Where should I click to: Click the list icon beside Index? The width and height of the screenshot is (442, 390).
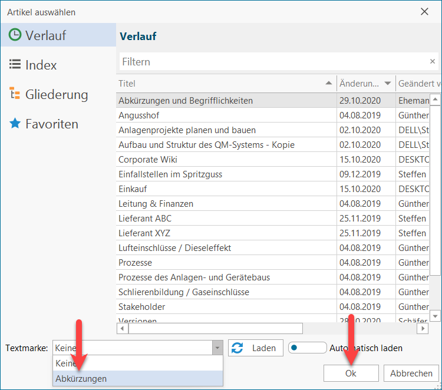click(x=15, y=65)
